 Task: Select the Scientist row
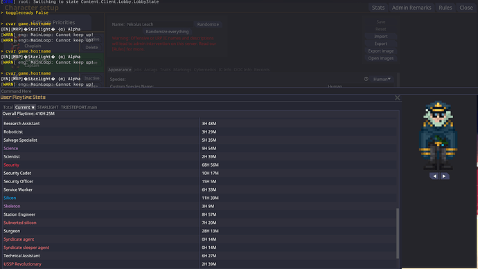tap(200, 156)
